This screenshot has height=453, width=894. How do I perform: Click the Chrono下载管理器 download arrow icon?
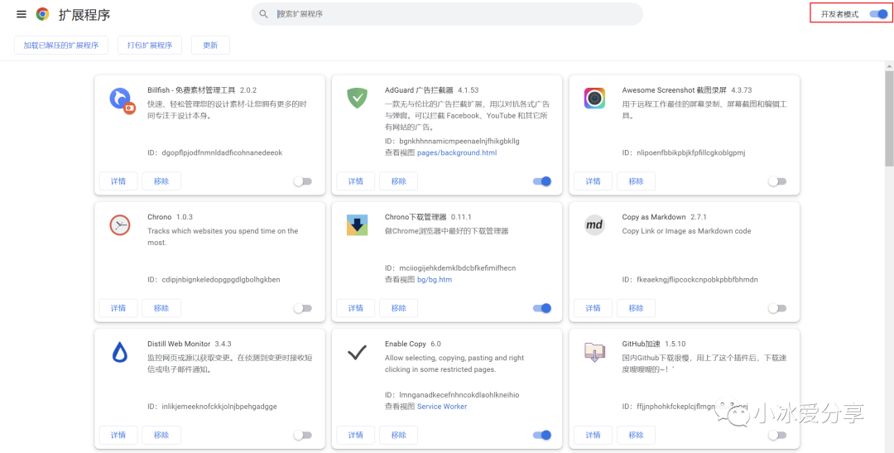358,225
